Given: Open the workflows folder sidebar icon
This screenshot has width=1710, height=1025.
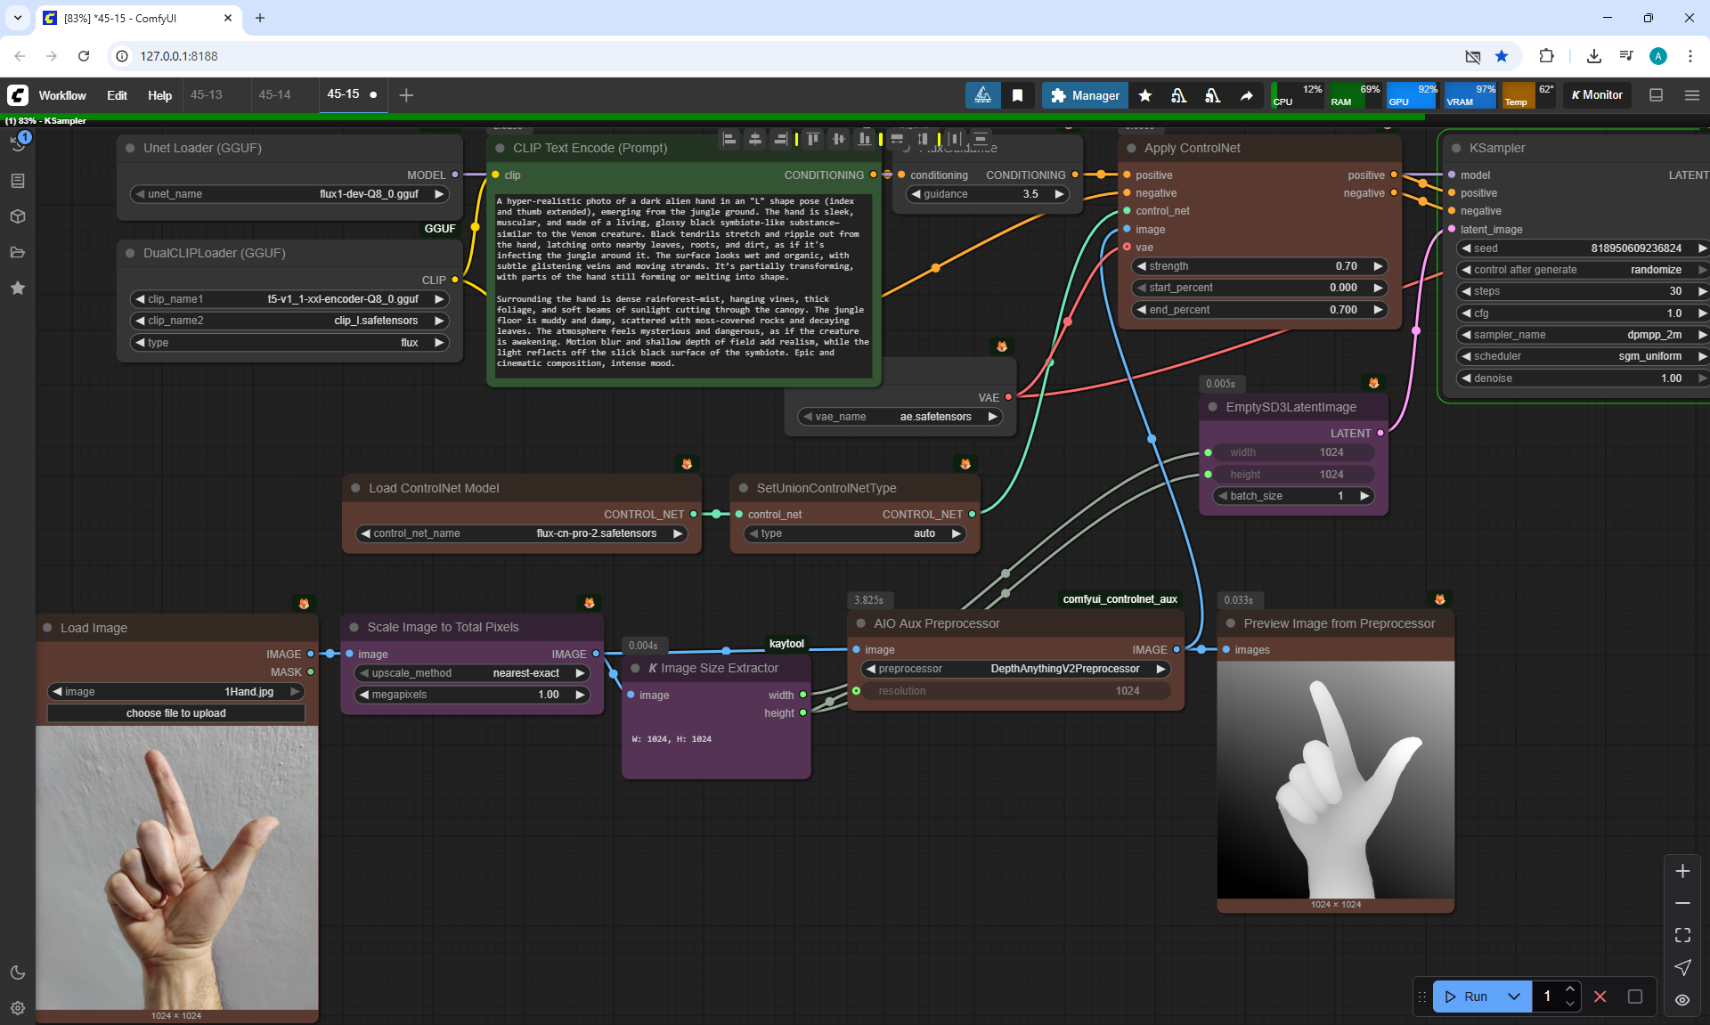Looking at the screenshot, I should 18,252.
